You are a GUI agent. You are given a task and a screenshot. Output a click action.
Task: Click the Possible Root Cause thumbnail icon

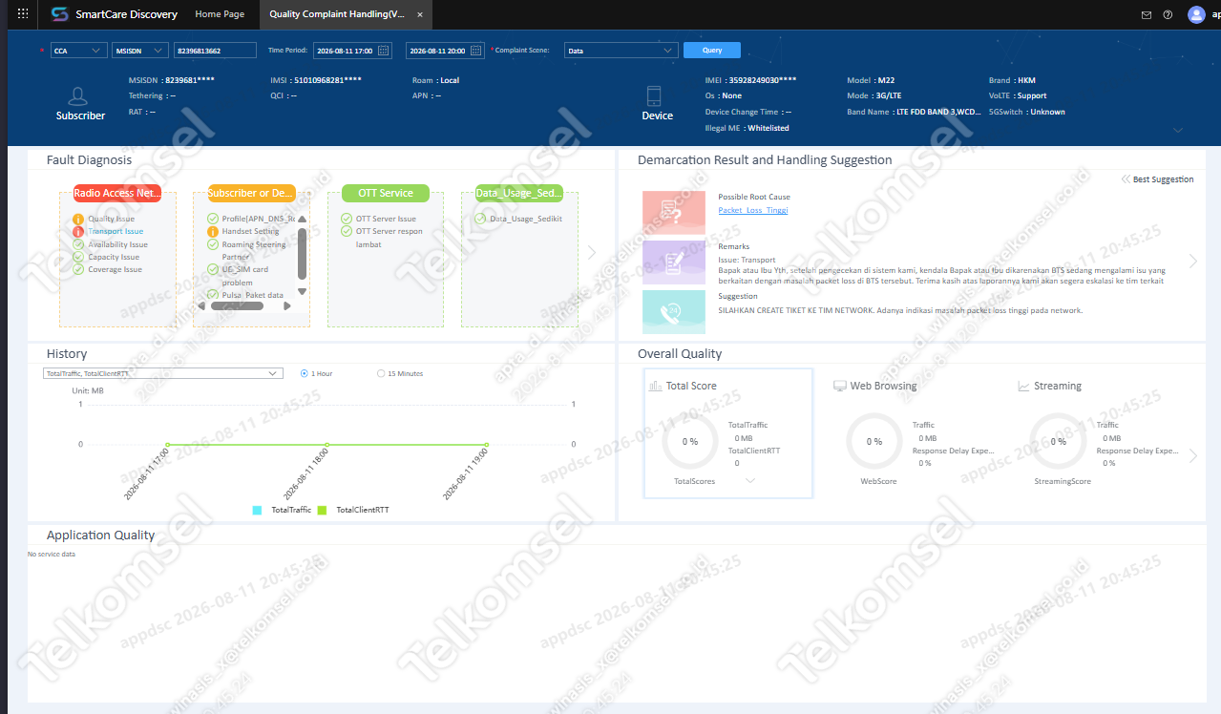pos(674,213)
